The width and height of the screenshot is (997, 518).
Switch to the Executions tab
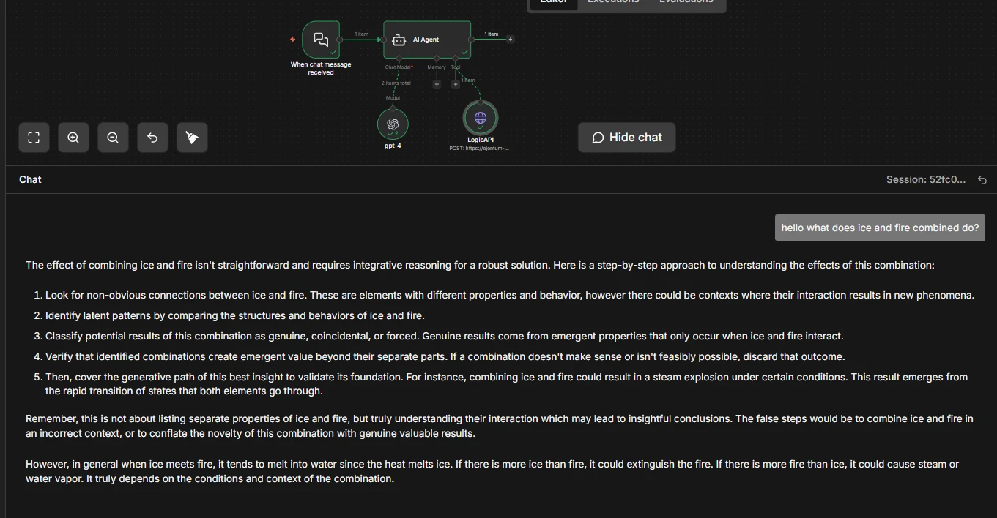[613, 2]
